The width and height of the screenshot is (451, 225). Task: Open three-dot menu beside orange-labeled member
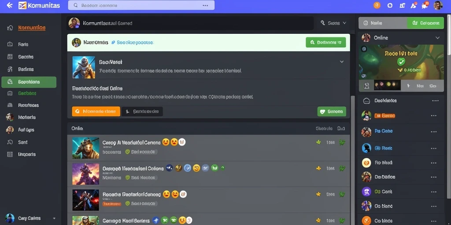tap(434, 116)
